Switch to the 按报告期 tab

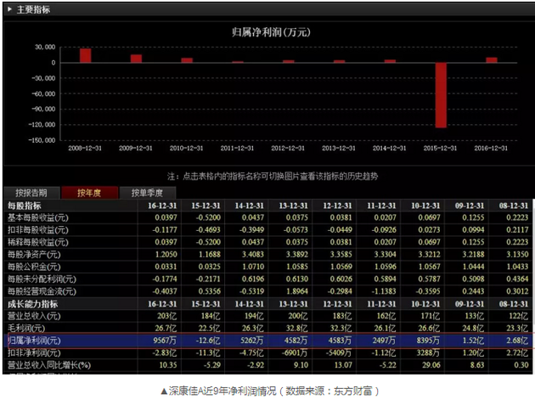32,193
